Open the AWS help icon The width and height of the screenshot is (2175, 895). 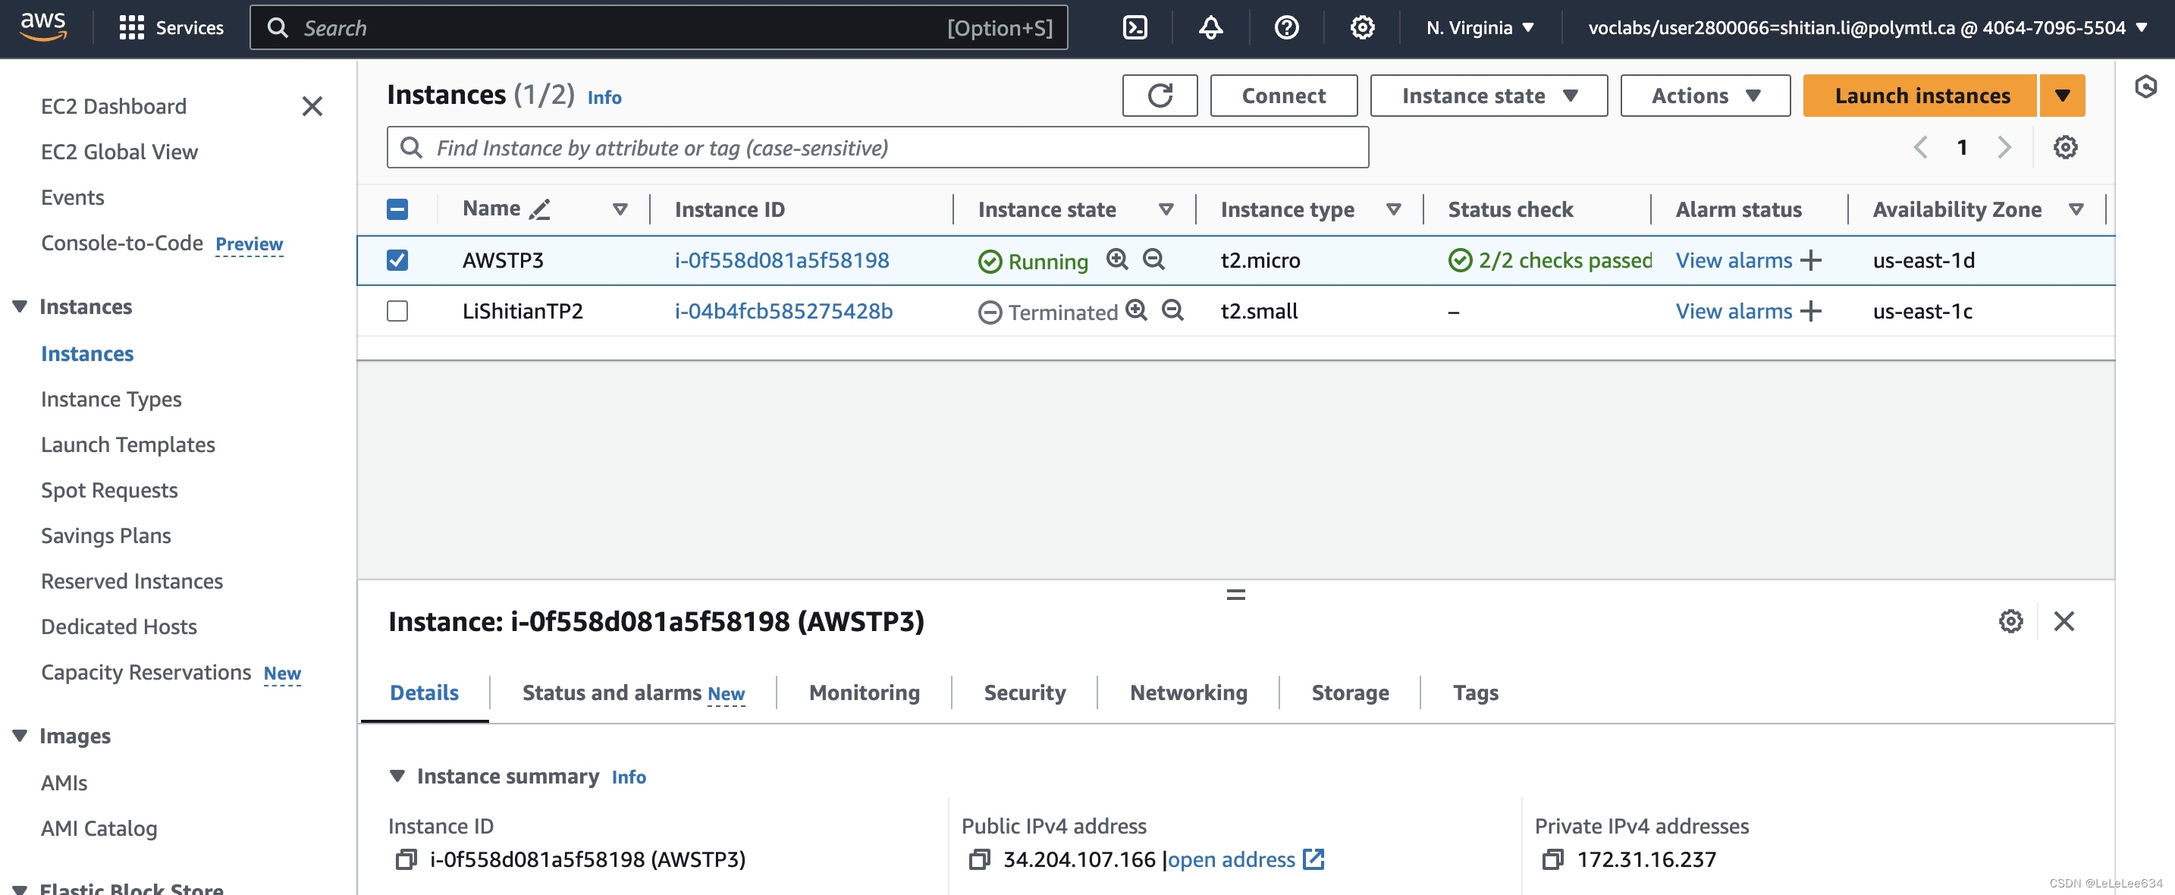pyautogui.click(x=1286, y=27)
